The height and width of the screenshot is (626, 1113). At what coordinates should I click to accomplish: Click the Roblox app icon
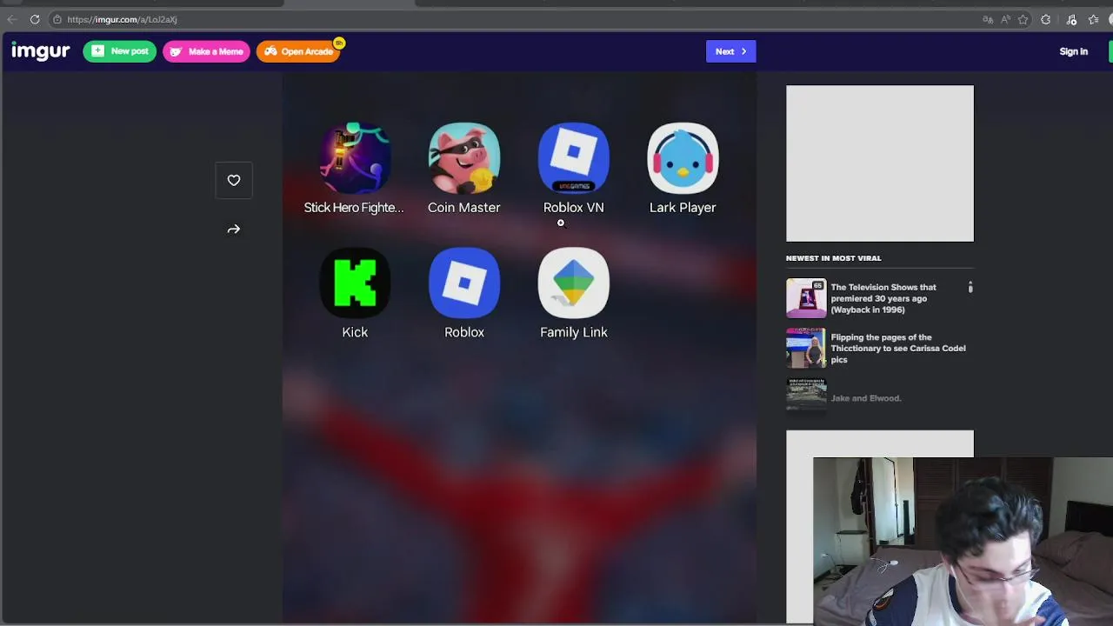[464, 283]
